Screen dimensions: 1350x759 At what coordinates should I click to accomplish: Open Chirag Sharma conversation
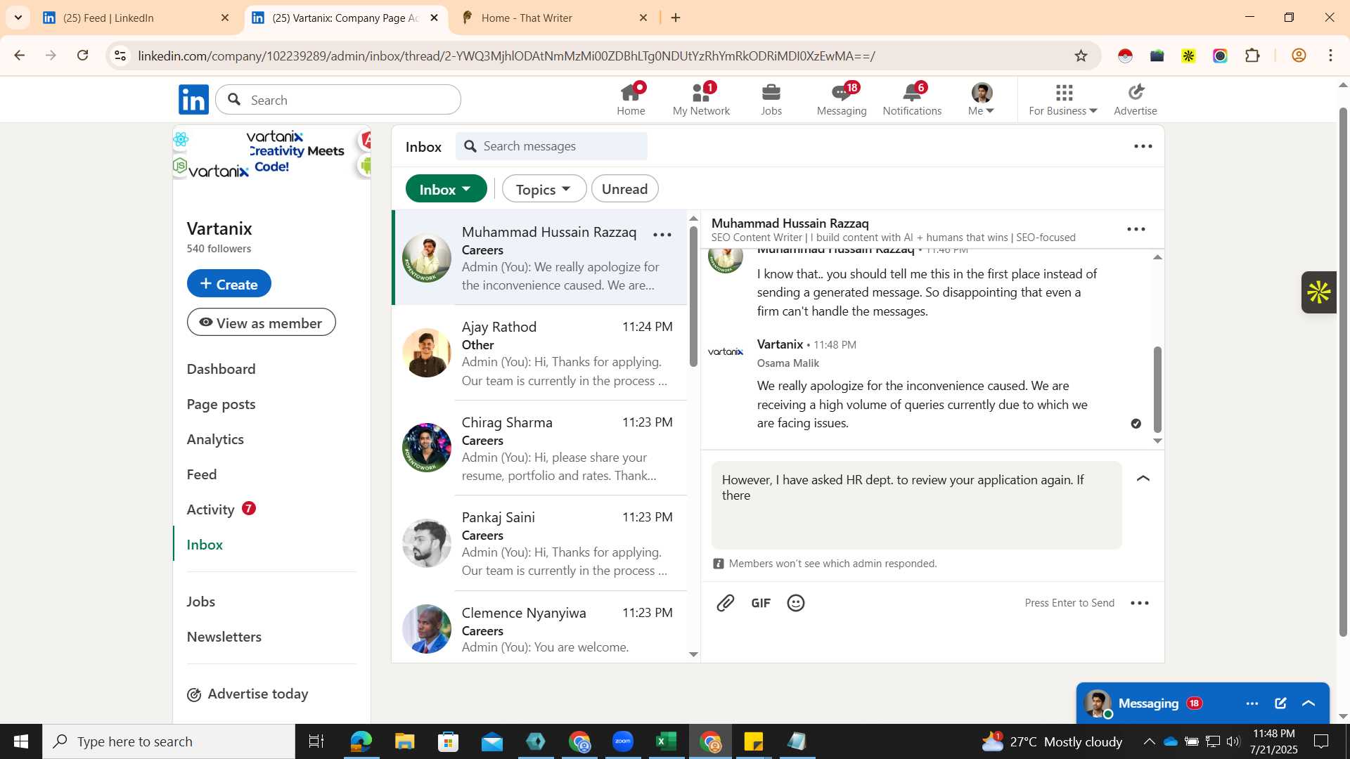click(539, 448)
